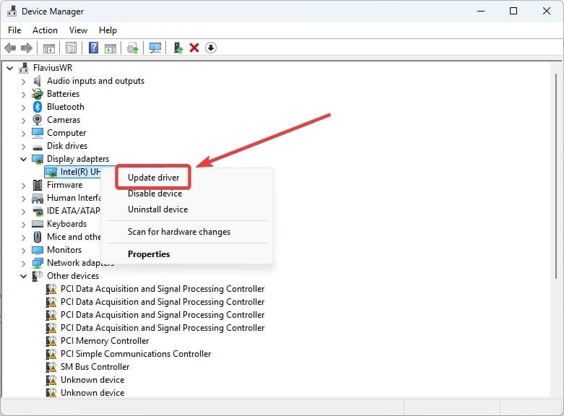Viewport: 564px width, 416px height.
Task: Click the Firmware chip icon
Action: [x=38, y=185]
